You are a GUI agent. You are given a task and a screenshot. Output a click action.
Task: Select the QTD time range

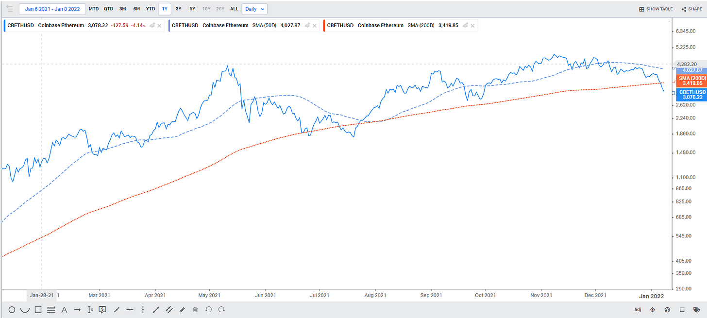tap(108, 9)
